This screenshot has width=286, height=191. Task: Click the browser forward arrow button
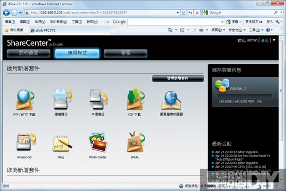(14, 13)
